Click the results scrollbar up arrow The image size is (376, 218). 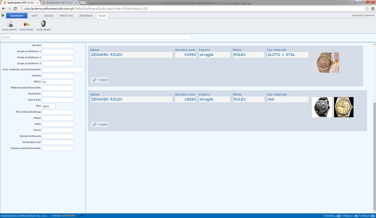[374, 45]
